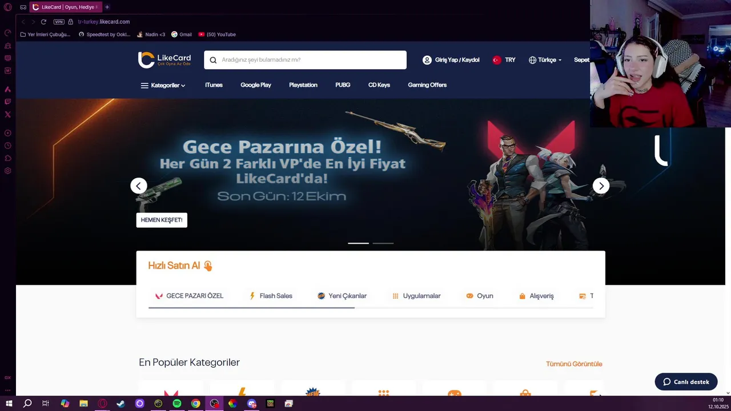Open the Nadin <3 bookmark
The height and width of the screenshot is (411, 731).
pos(151,34)
